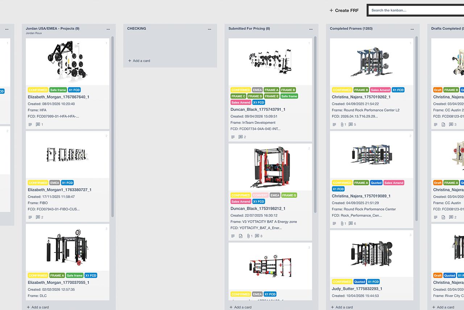Open description icon on Elizabeth_Morgan_1767867640_1 card
This screenshot has height=310, width=464.
(30, 125)
